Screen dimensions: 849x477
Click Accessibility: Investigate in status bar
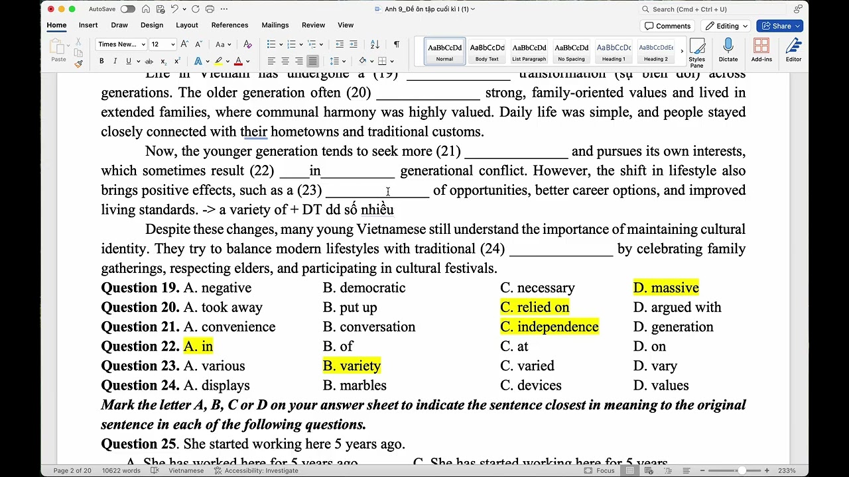pyautogui.click(x=256, y=470)
